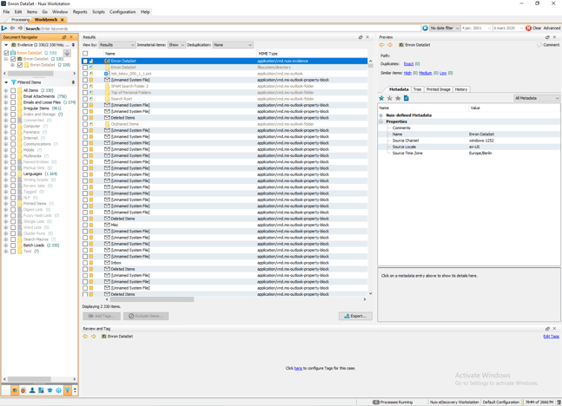
Task: Click the back arrow beside the search field
Action: (x=12, y=28)
